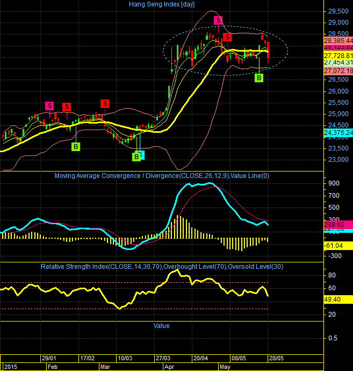Click the 29,500 price axis label
The width and height of the screenshot is (353, 371).
pyautogui.click(x=338, y=11)
